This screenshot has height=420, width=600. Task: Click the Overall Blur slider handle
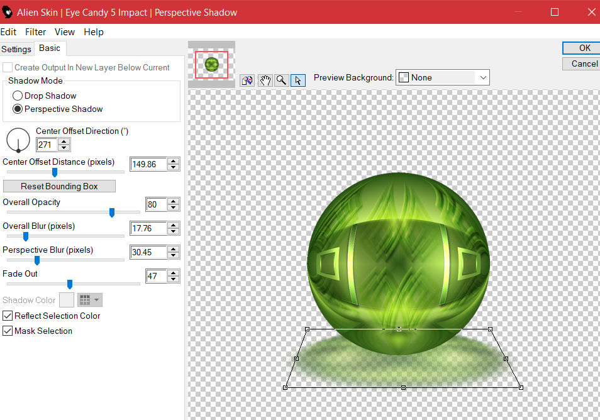tap(26, 236)
